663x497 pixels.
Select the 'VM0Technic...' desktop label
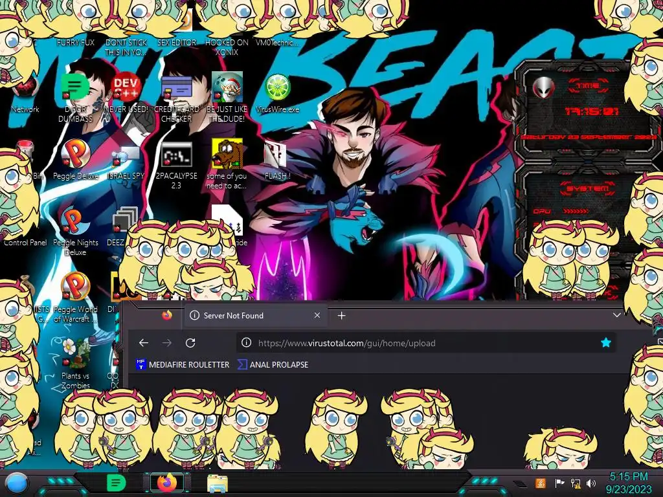coord(277,42)
